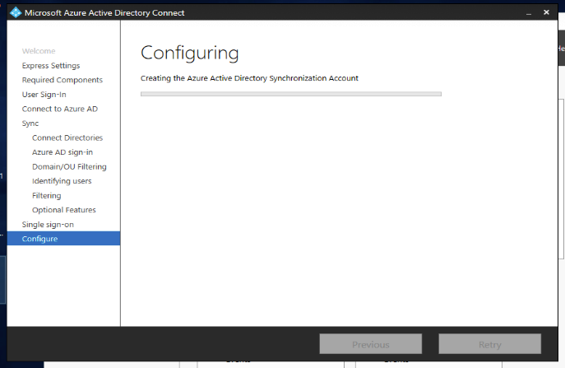This screenshot has height=368, width=565.
Task: Click the Azure AD Connect logo icon
Action: (x=16, y=12)
